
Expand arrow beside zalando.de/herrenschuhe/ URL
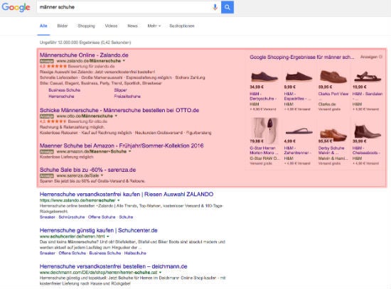[119, 200]
